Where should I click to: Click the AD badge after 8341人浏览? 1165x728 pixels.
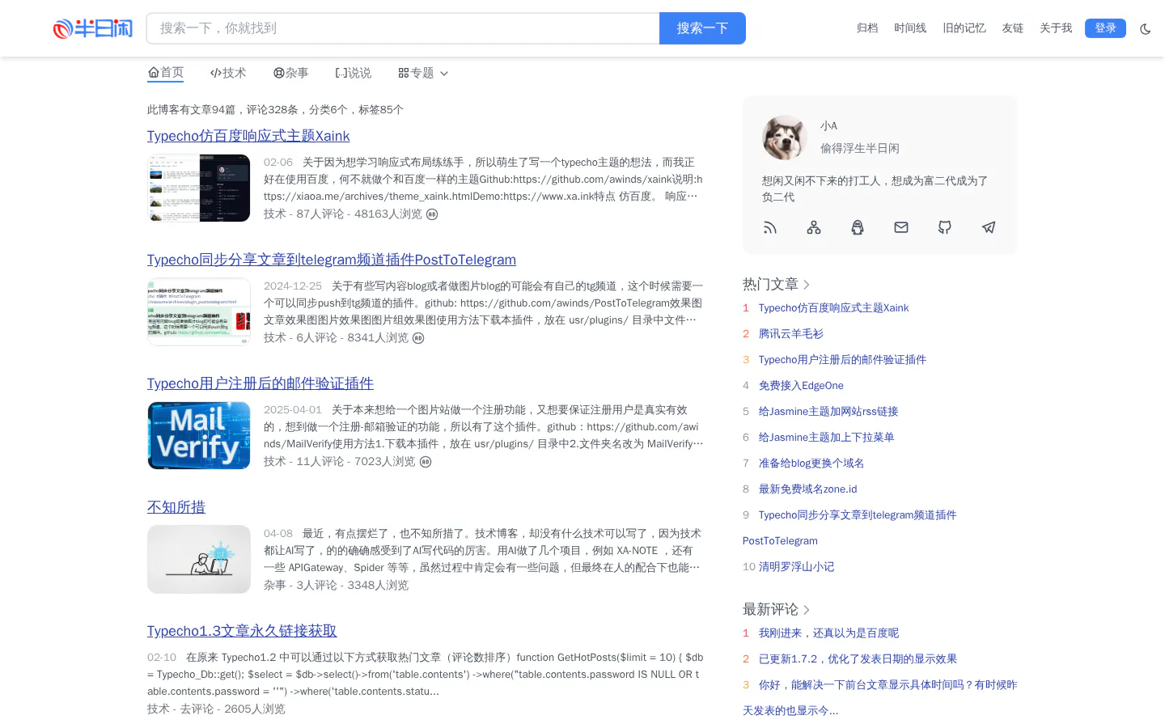(x=418, y=338)
